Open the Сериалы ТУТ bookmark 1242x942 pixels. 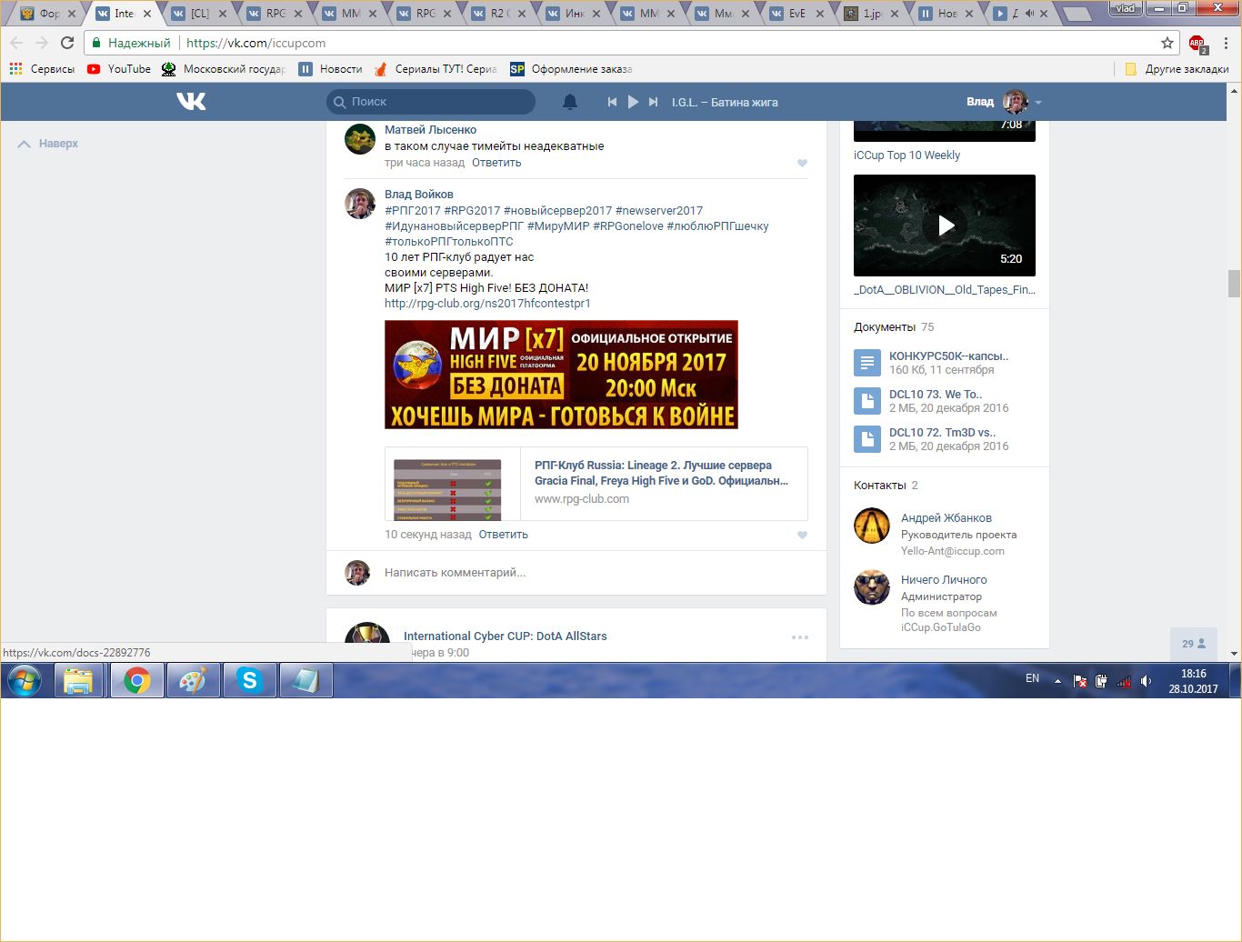point(436,69)
